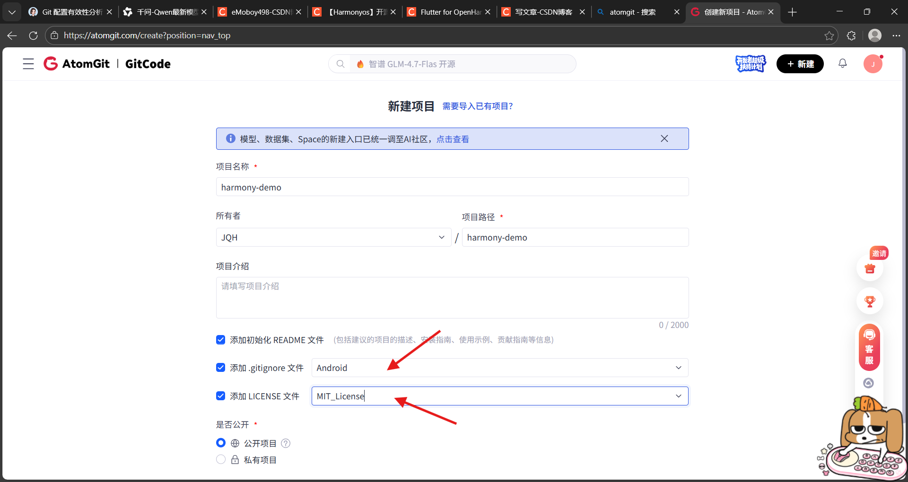This screenshot has width=908, height=482.
Task: Click the 新建 button
Action: (x=800, y=63)
